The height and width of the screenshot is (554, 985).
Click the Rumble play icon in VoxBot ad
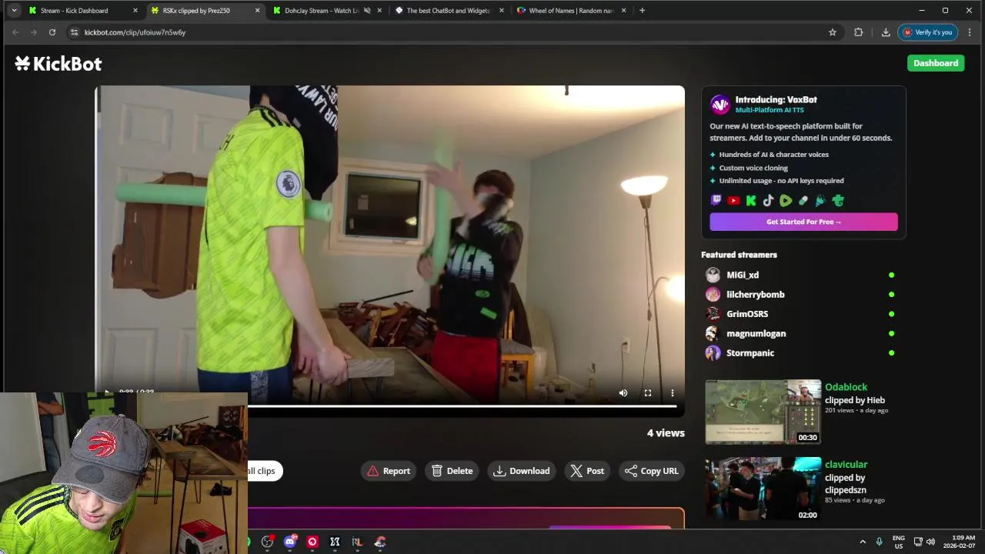click(x=786, y=201)
